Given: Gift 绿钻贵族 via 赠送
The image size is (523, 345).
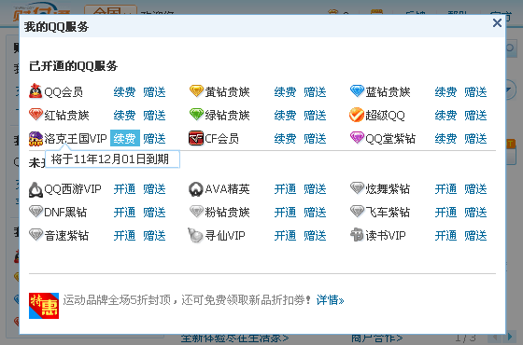Looking at the screenshot, I should pos(315,116).
